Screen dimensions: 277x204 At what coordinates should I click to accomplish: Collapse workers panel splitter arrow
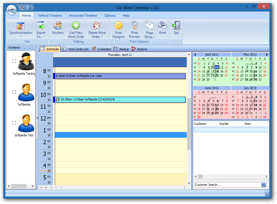37,118
